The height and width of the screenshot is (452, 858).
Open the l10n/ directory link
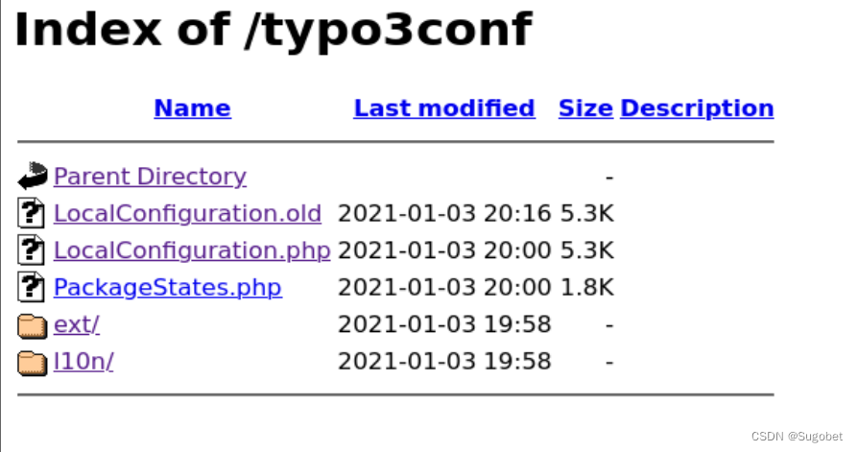(83, 362)
